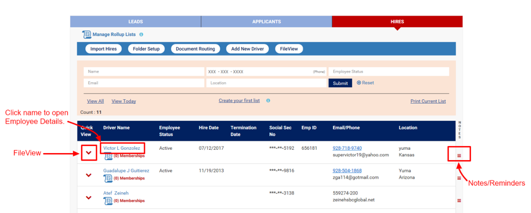Click the Employee Status column header
Image resolution: width=531 pixels, height=213 pixels.
[170, 131]
